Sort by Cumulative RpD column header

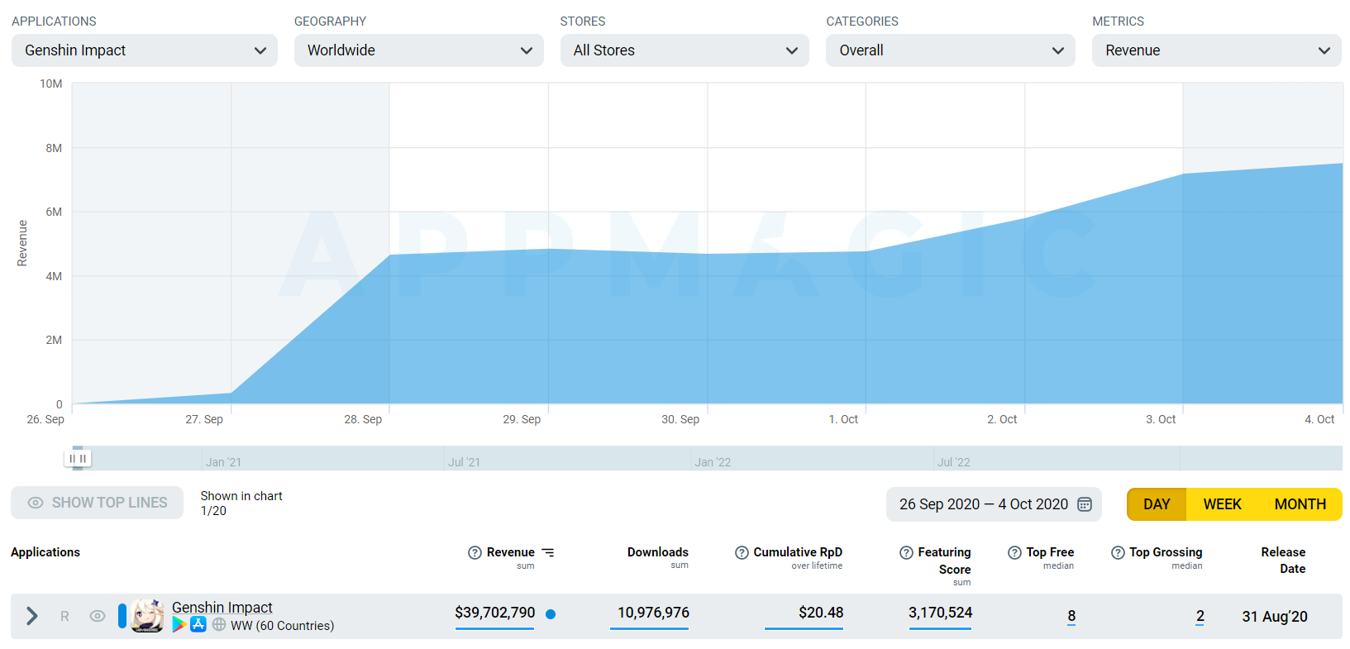point(798,552)
